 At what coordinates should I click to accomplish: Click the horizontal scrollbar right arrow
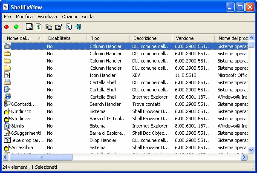244,157
